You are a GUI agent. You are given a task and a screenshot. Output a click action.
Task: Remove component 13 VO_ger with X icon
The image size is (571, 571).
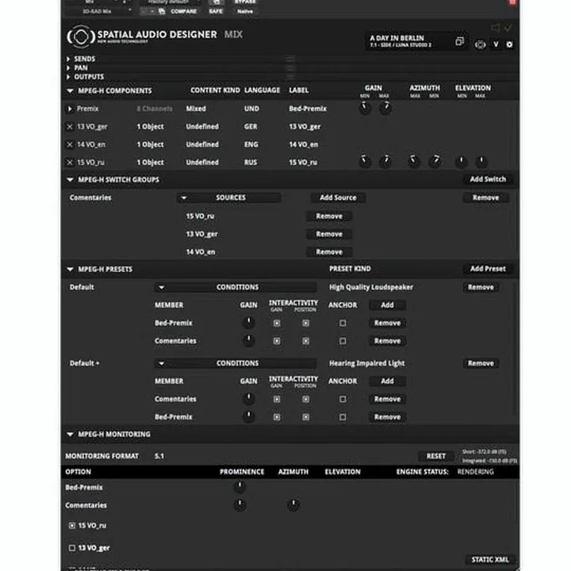pyautogui.click(x=70, y=127)
